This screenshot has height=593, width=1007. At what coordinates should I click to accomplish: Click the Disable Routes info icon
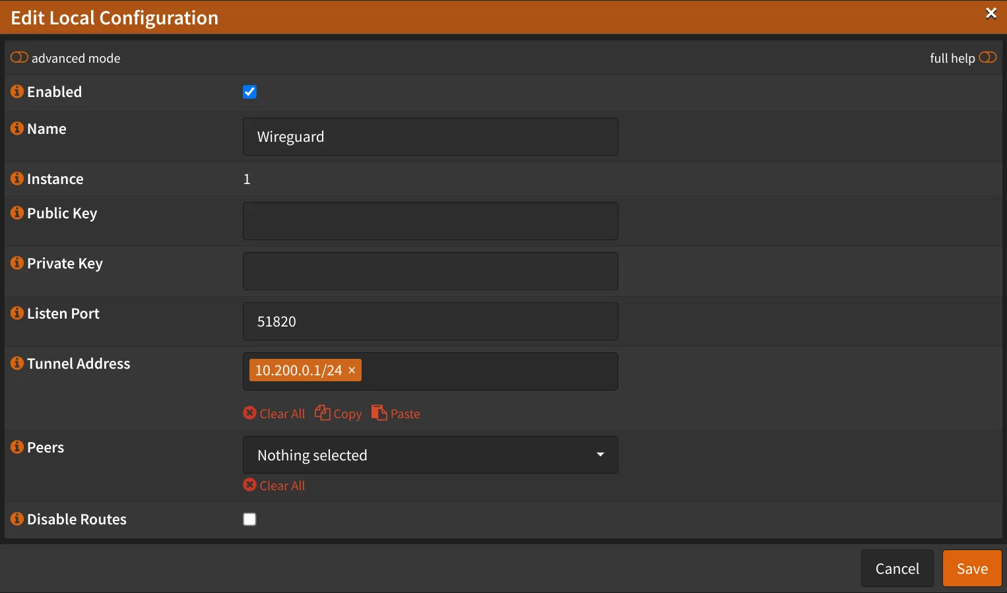tap(17, 519)
